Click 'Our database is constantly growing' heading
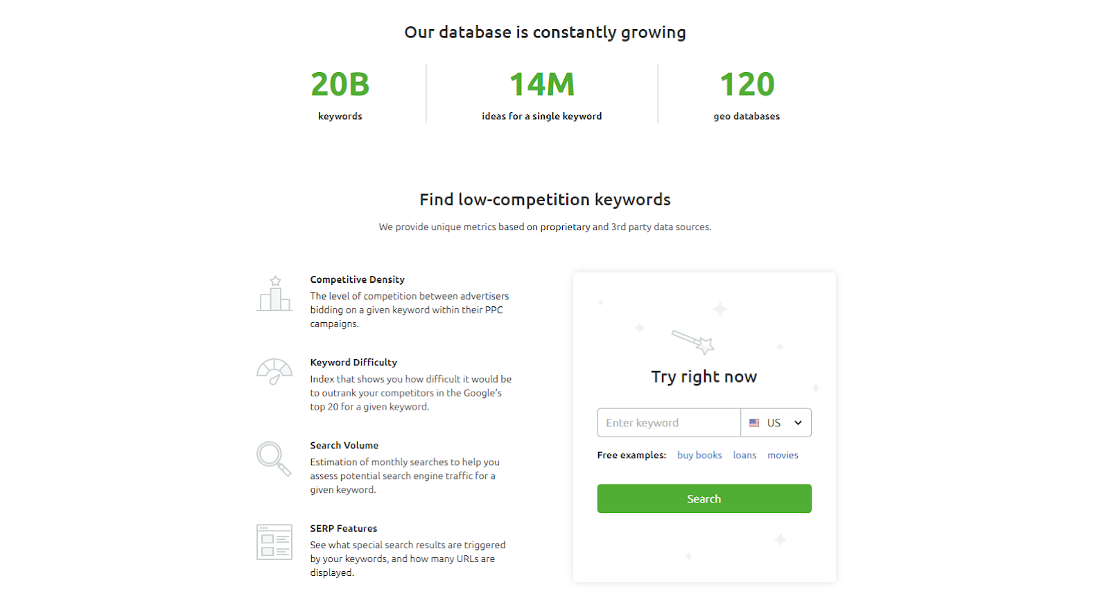This screenshot has width=1109, height=594. click(545, 33)
